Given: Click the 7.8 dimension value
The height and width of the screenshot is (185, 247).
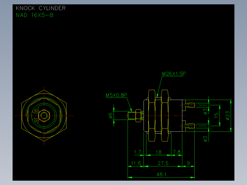Looking at the screenshot, I should [x=177, y=152].
